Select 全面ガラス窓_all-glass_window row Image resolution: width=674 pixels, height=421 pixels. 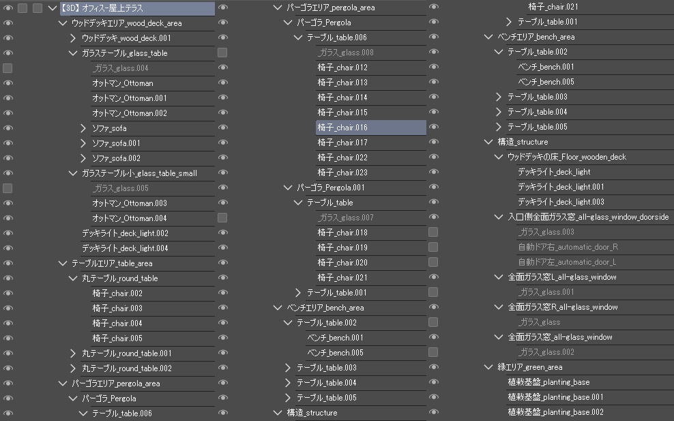tap(589, 337)
